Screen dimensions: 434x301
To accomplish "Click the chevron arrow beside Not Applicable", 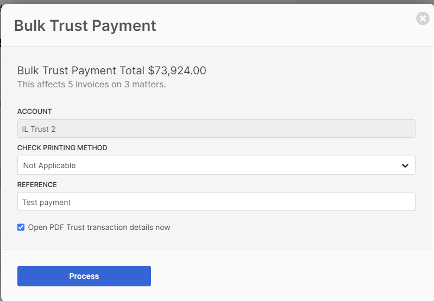I will click(x=405, y=165).
